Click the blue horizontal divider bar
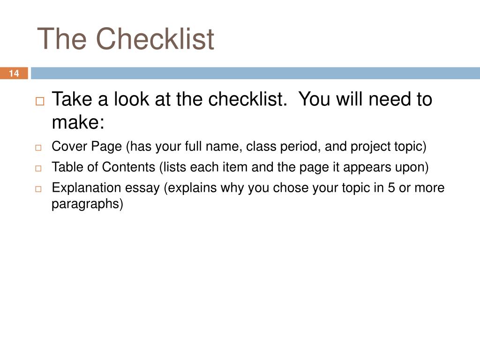The width and height of the screenshot is (480, 360). (255, 73)
